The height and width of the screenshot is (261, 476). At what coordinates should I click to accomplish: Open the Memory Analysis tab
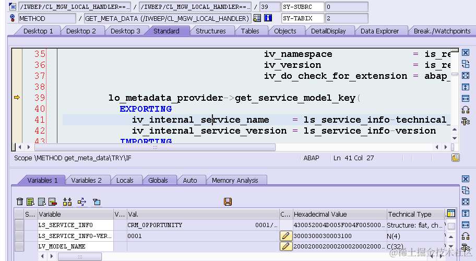coord(235,180)
